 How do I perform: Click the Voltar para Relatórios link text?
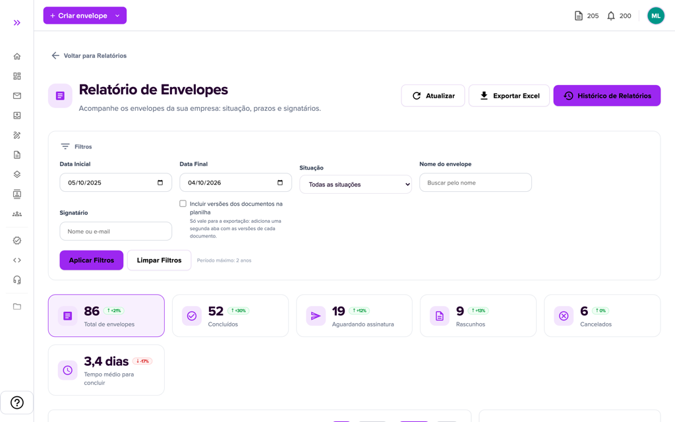95,55
